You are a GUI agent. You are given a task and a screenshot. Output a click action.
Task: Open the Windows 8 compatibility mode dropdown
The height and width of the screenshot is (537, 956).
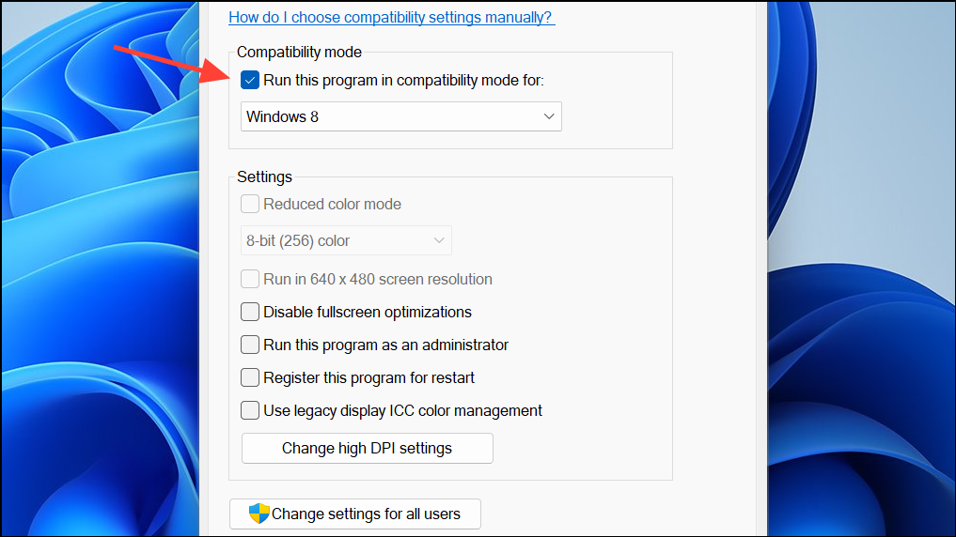click(400, 117)
